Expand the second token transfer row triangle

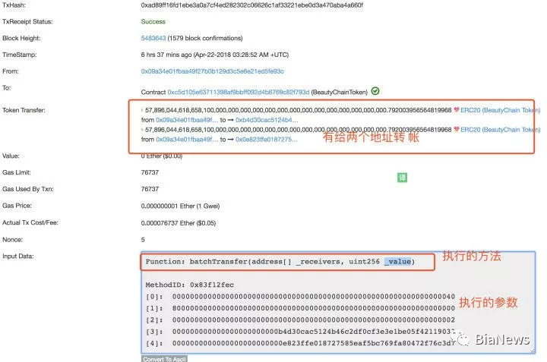142,130
